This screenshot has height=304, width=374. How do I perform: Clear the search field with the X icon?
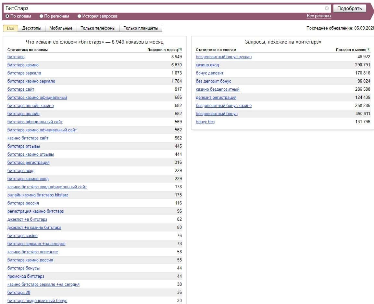click(327, 8)
